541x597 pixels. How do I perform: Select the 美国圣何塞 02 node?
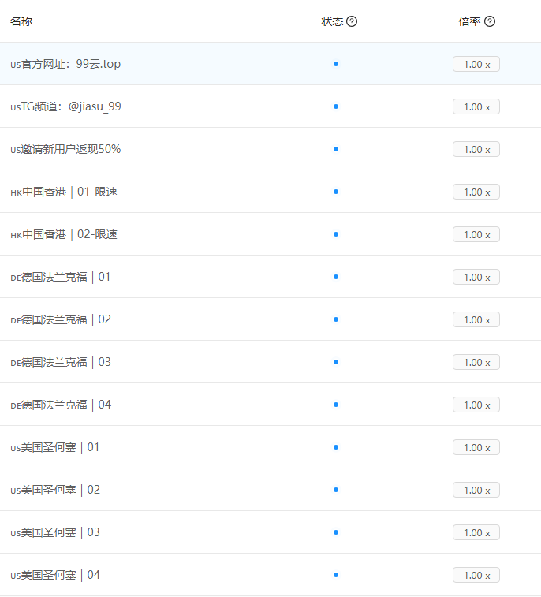56,490
